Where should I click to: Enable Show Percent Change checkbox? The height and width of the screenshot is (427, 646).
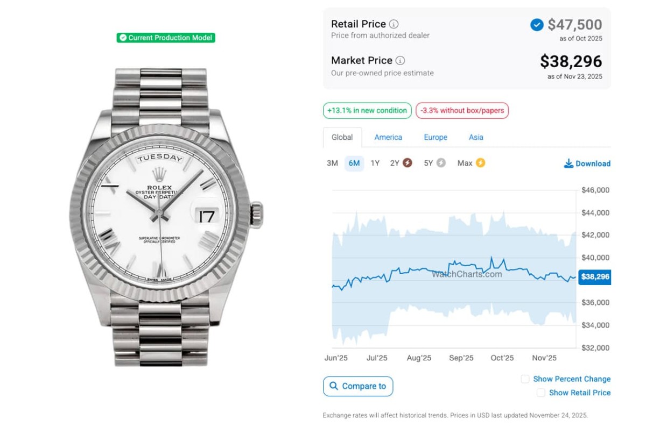[x=525, y=379]
